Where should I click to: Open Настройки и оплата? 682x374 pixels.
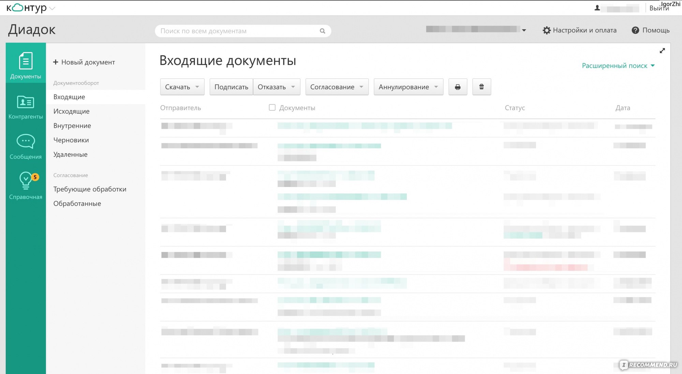[580, 30]
